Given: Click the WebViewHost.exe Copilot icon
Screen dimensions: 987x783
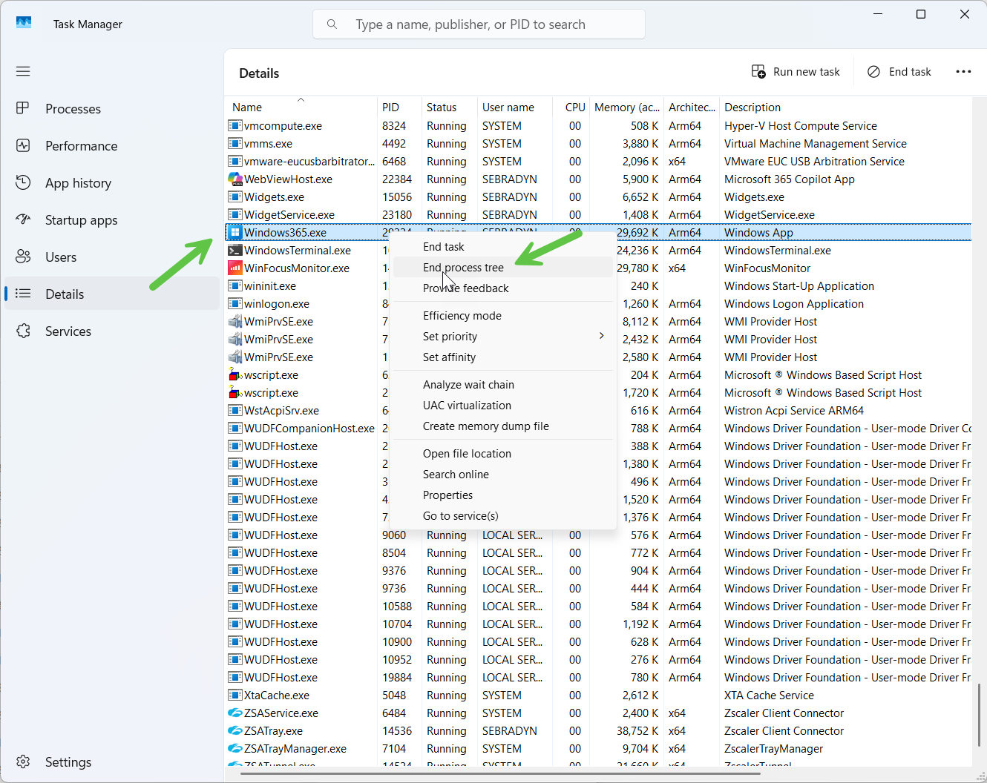Looking at the screenshot, I should coord(235,179).
